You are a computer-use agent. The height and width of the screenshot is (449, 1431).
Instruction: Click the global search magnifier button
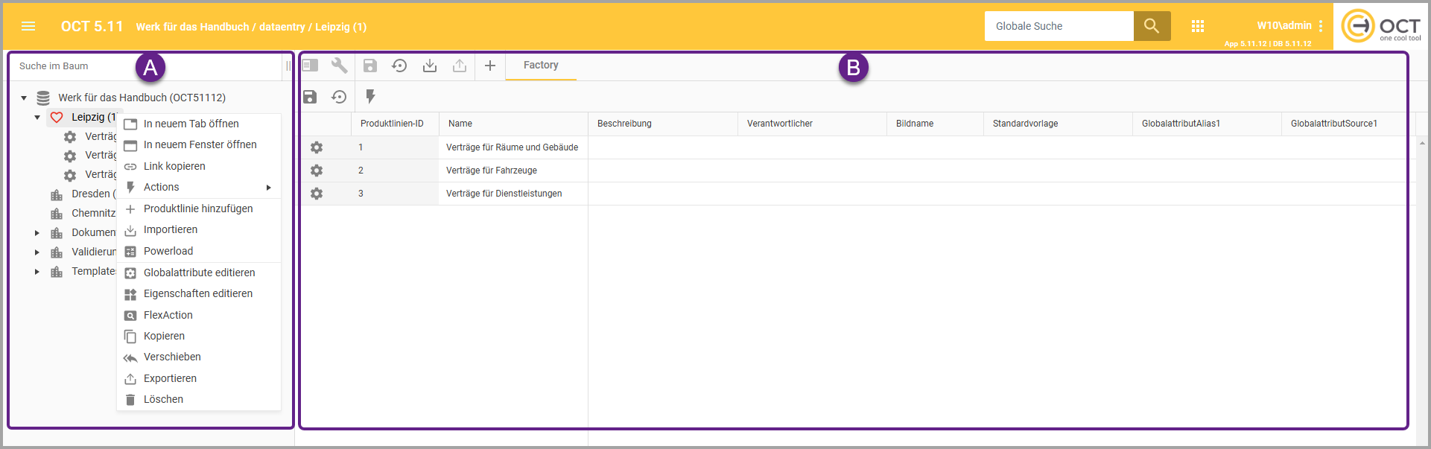click(1152, 26)
